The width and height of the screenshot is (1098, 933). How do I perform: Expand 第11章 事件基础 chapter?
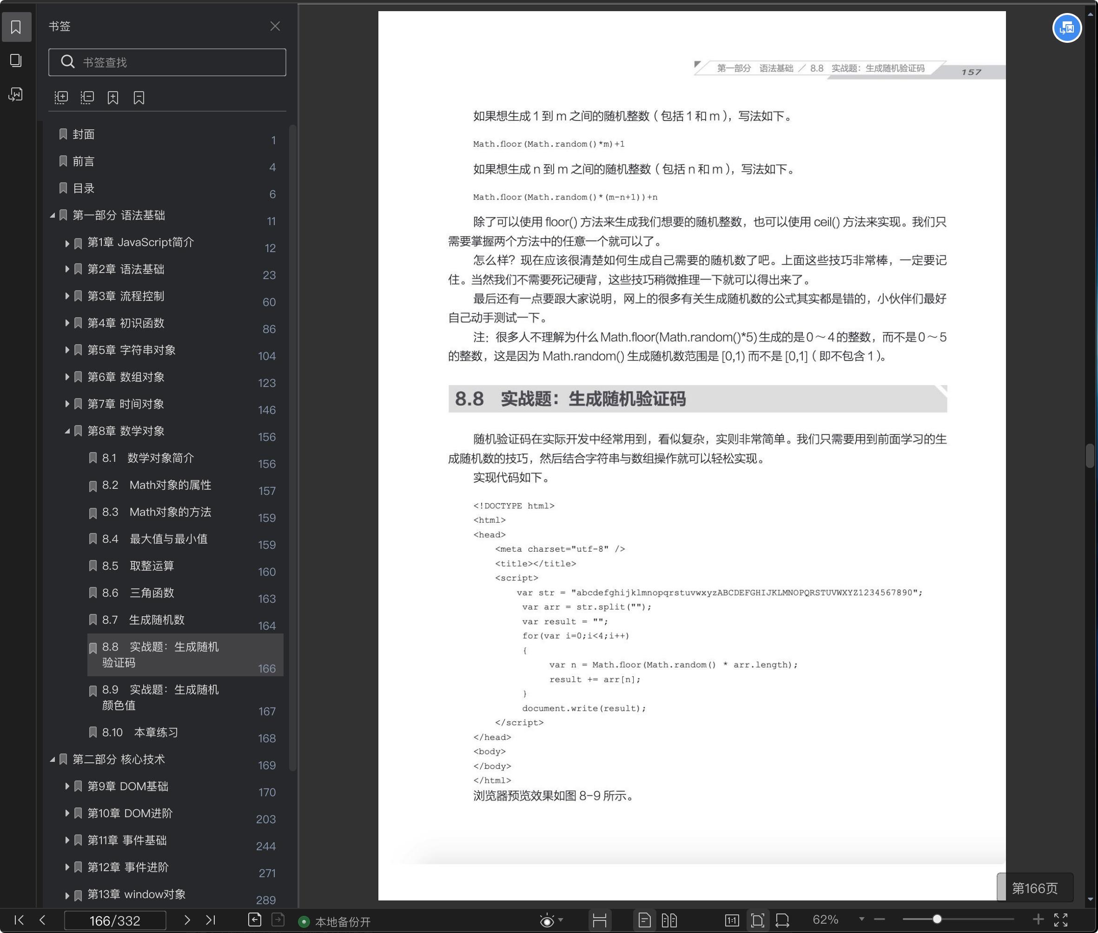[67, 840]
